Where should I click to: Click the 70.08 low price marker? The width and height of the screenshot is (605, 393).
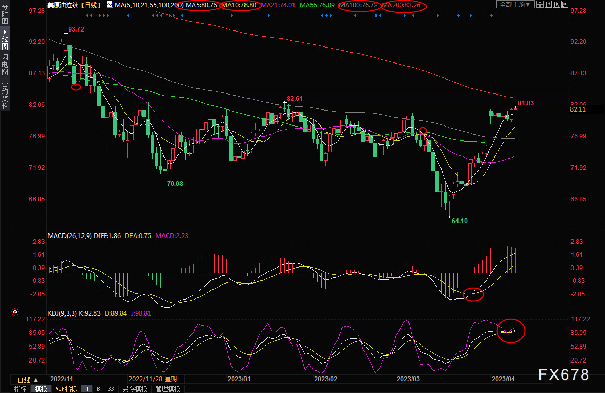pos(175,184)
